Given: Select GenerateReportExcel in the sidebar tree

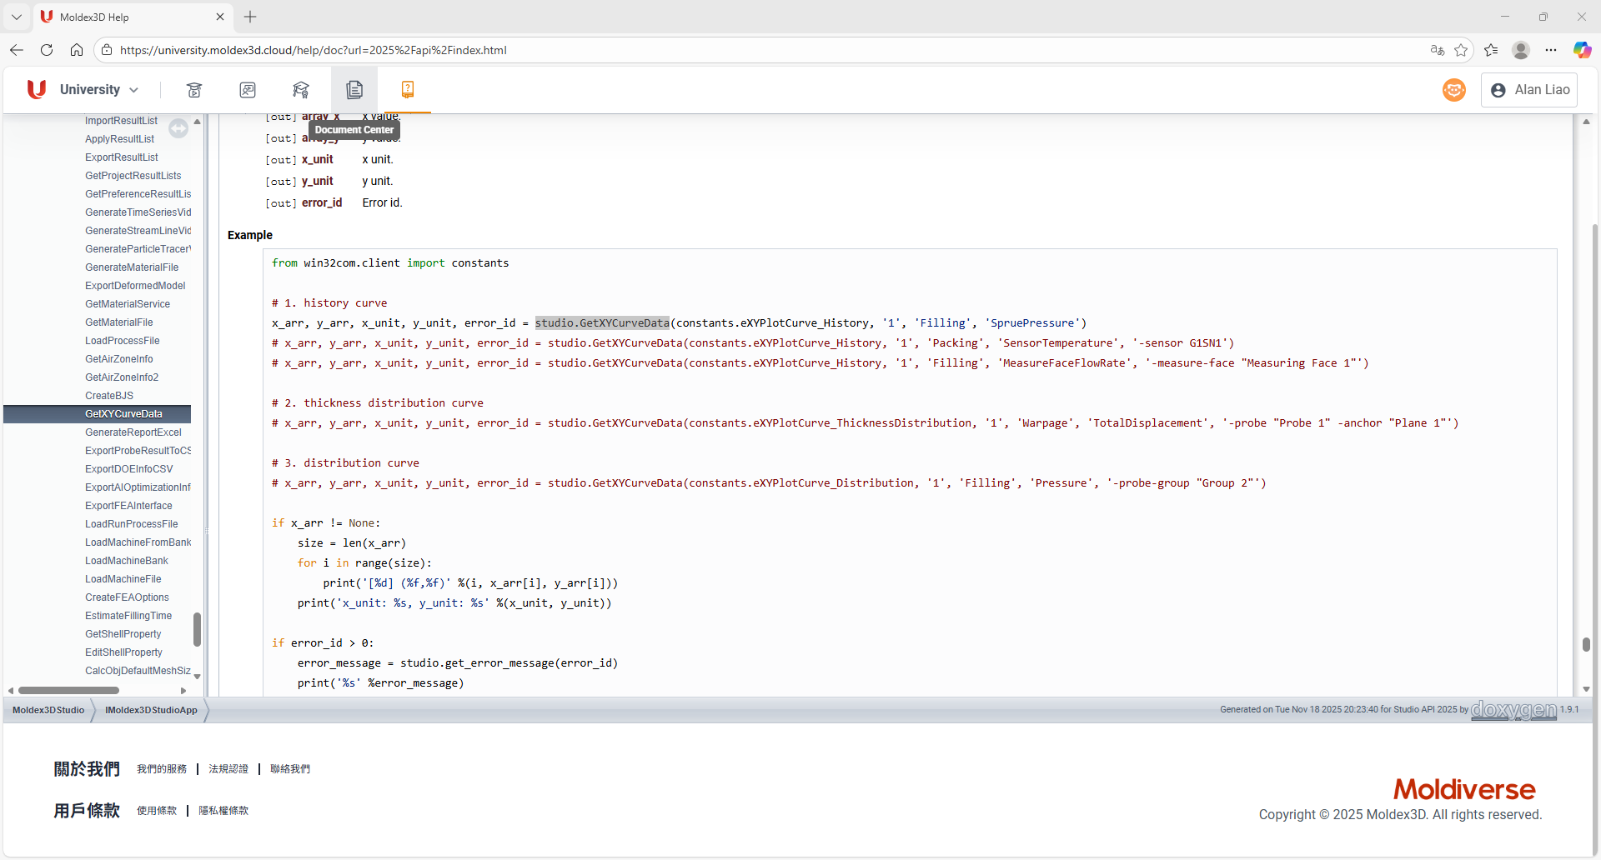Looking at the screenshot, I should coord(133,432).
